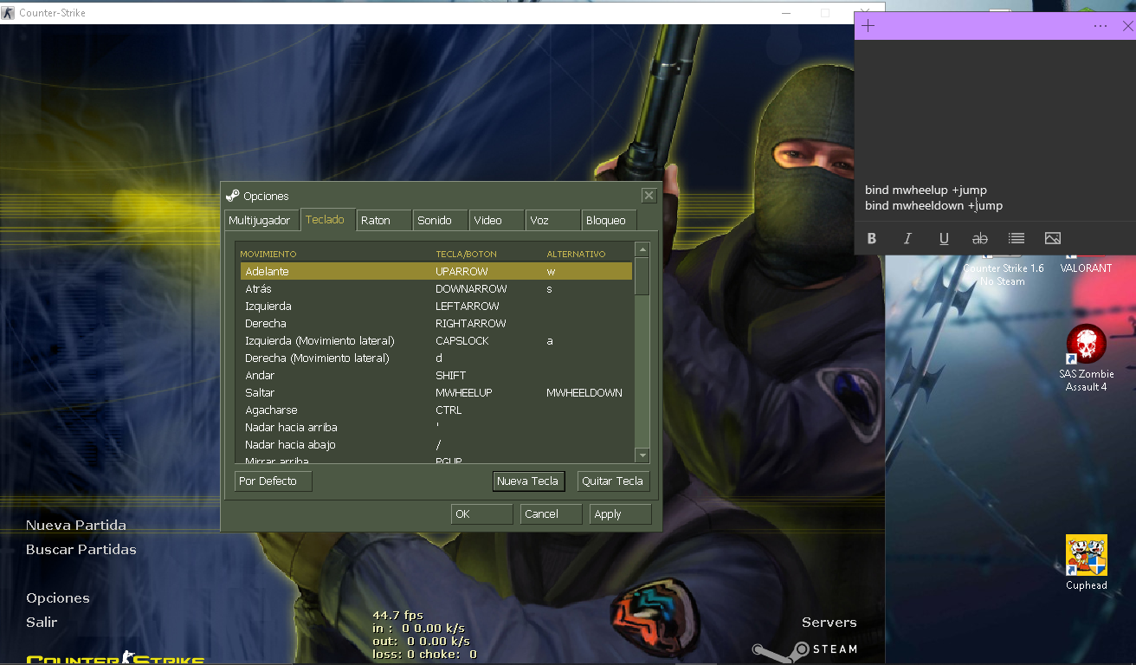Open the Servers link
Image resolution: width=1136 pixels, height=665 pixels.
tap(829, 623)
